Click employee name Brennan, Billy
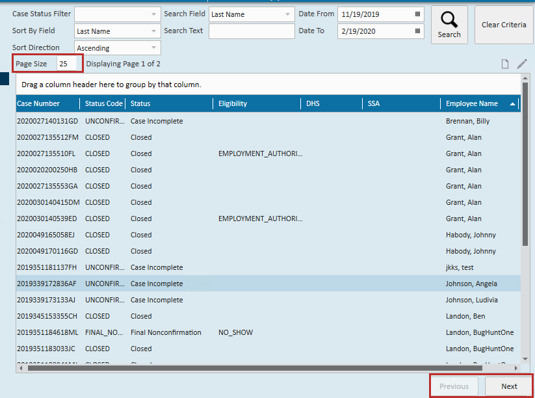 [467, 121]
